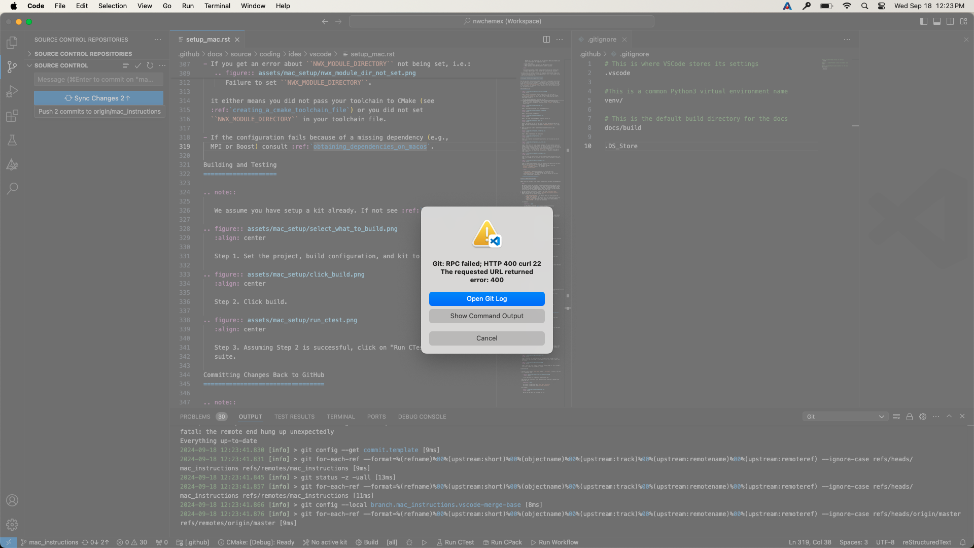Open the Terminal menu

coord(217,6)
